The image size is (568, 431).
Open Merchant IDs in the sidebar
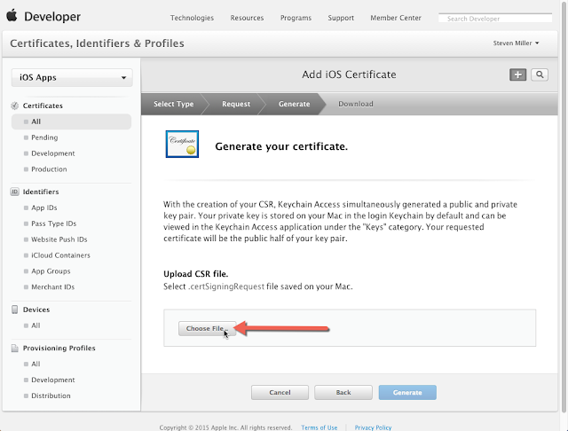click(52, 287)
